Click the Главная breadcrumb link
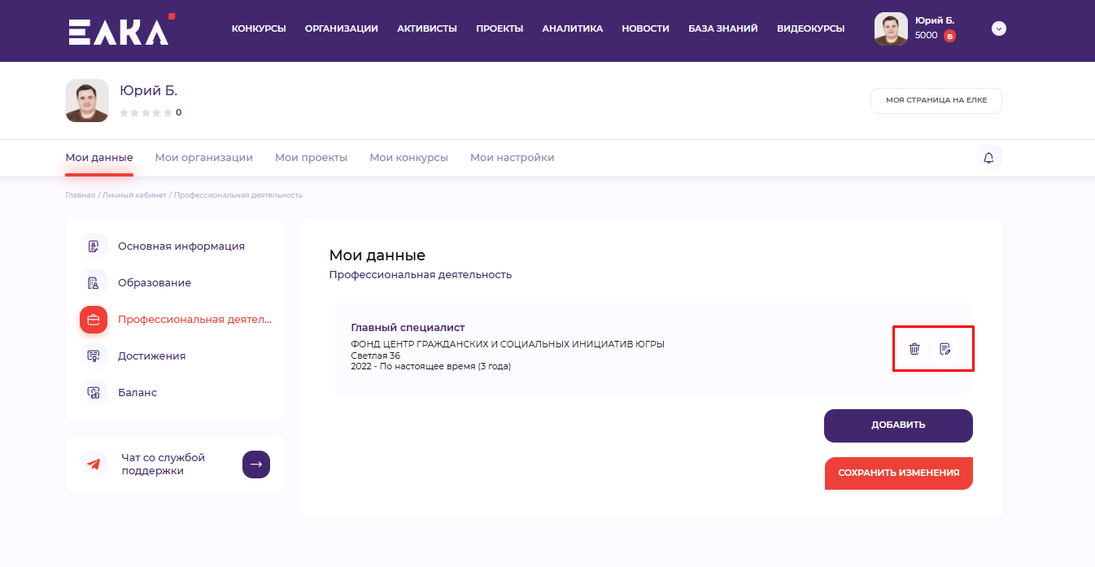1095x567 pixels. coord(80,195)
